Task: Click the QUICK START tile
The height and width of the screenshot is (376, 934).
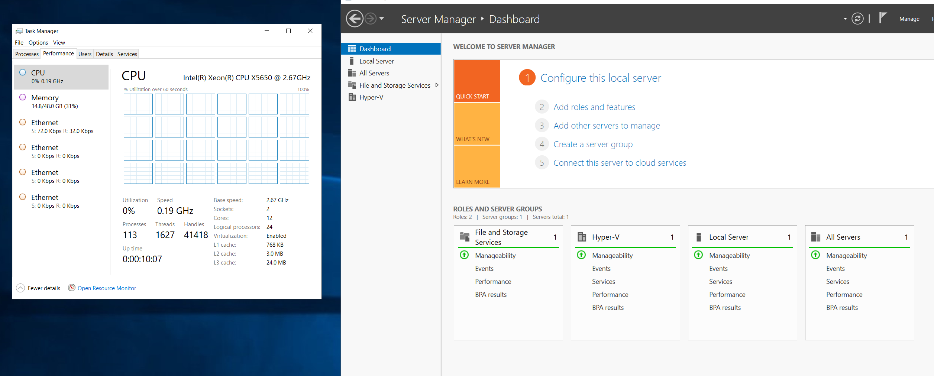Action: (476, 81)
